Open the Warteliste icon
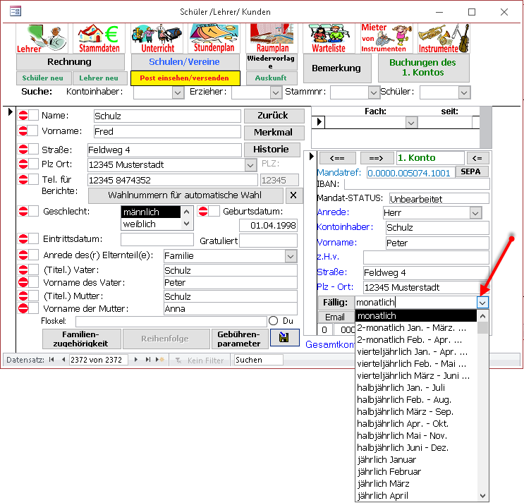Screen dimensions: 524x503 pos(329,39)
